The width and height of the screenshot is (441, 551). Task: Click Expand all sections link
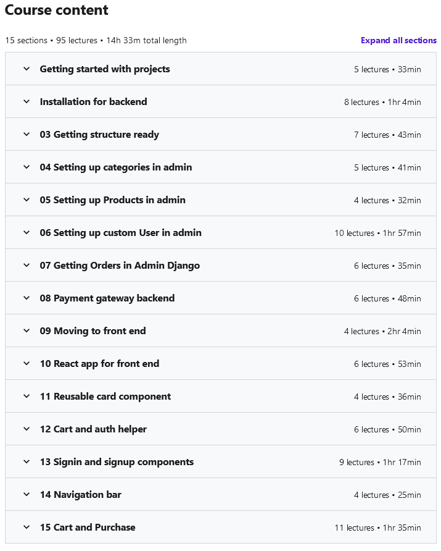pos(398,40)
